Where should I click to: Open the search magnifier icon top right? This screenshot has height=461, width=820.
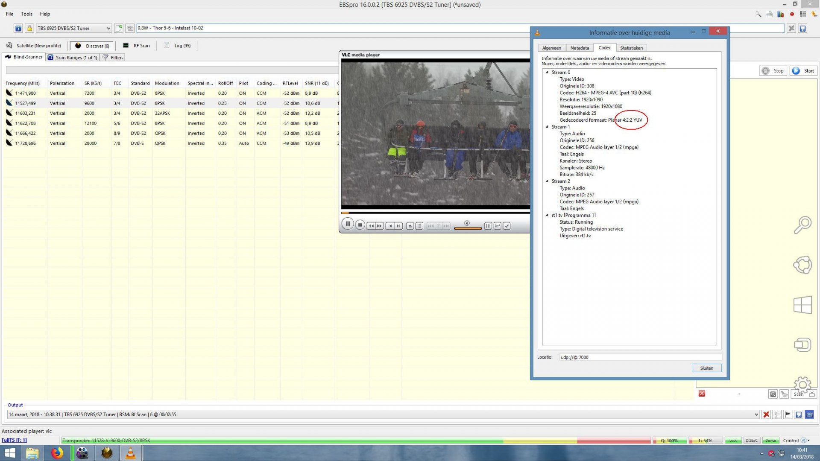tap(758, 14)
